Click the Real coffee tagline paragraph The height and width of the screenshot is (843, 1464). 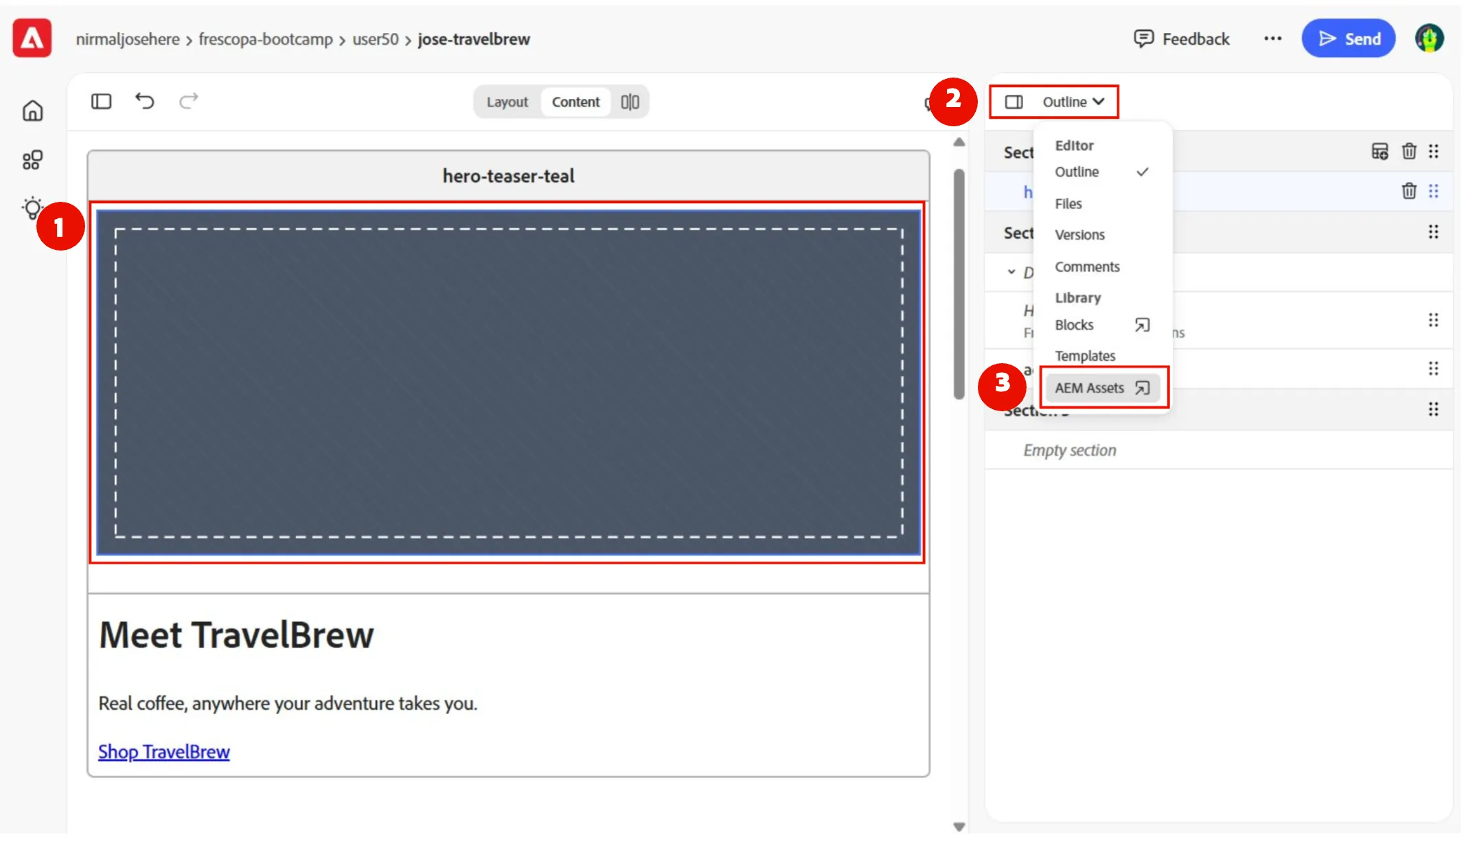click(x=288, y=704)
